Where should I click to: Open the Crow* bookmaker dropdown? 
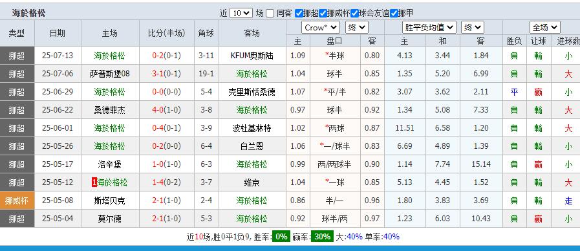click(321, 27)
